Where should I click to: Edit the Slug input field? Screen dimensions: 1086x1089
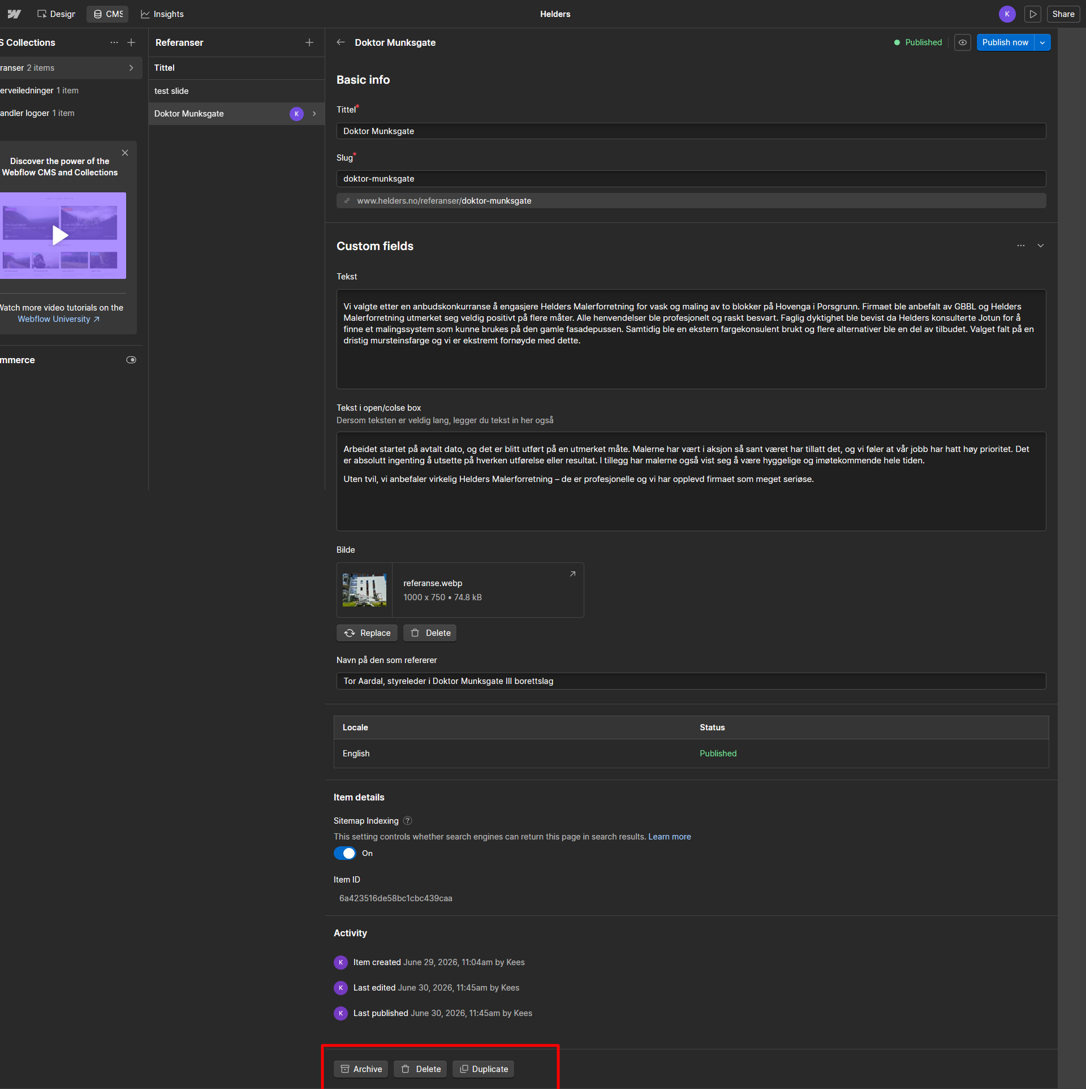tap(691, 179)
